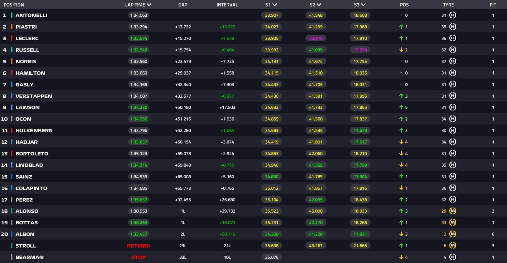The image size is (507, 263).
Task: Click Bearman's hard tyre icon
Action: (x=453, y=257)
